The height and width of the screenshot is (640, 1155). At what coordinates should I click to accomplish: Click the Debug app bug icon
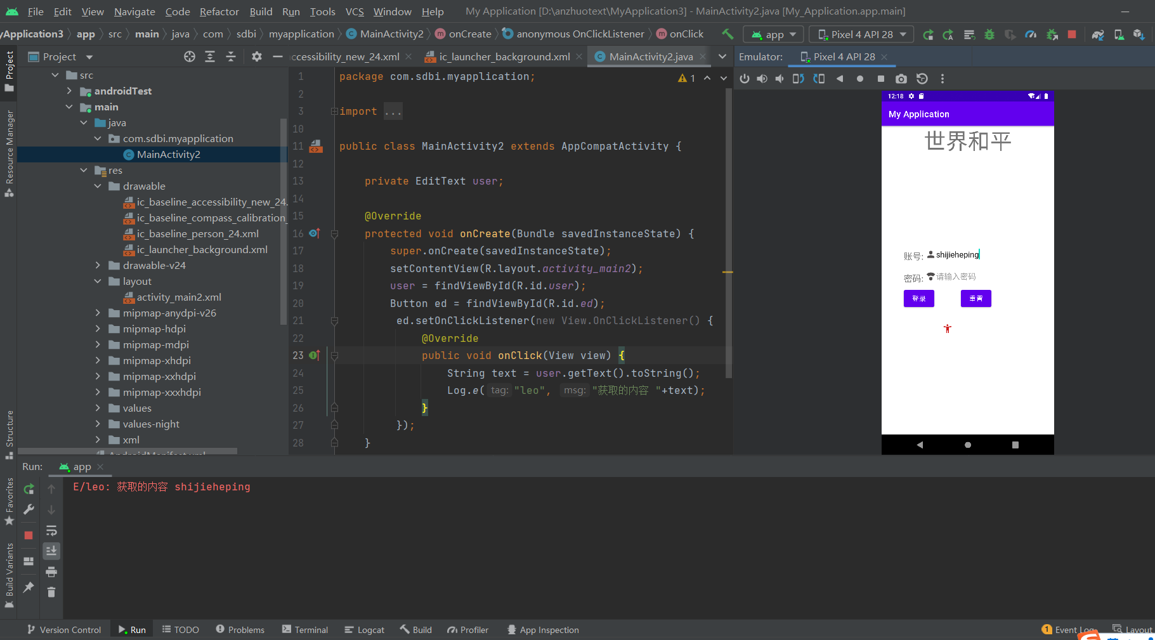[989, 34]
